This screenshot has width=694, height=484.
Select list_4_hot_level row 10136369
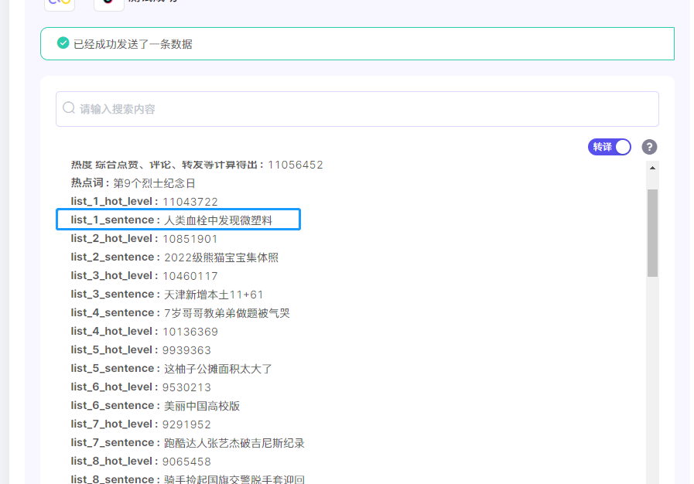144,332
